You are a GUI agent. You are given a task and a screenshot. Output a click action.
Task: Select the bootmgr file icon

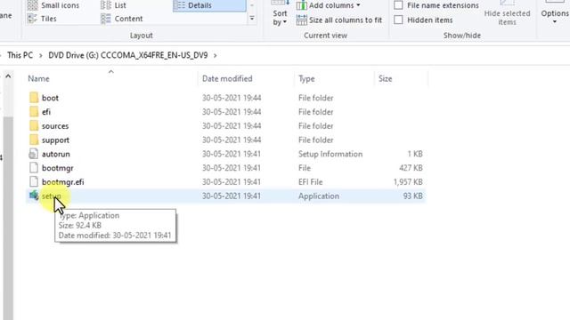(34, 168)
